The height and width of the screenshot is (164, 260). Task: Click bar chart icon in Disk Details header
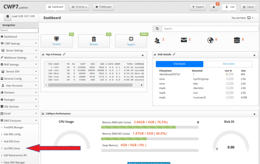(x=155, y=55)
